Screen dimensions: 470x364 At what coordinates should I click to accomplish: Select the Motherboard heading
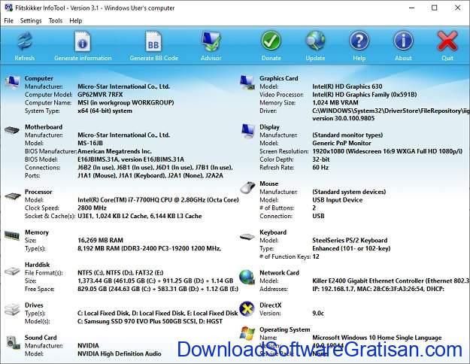click(44, 127)
